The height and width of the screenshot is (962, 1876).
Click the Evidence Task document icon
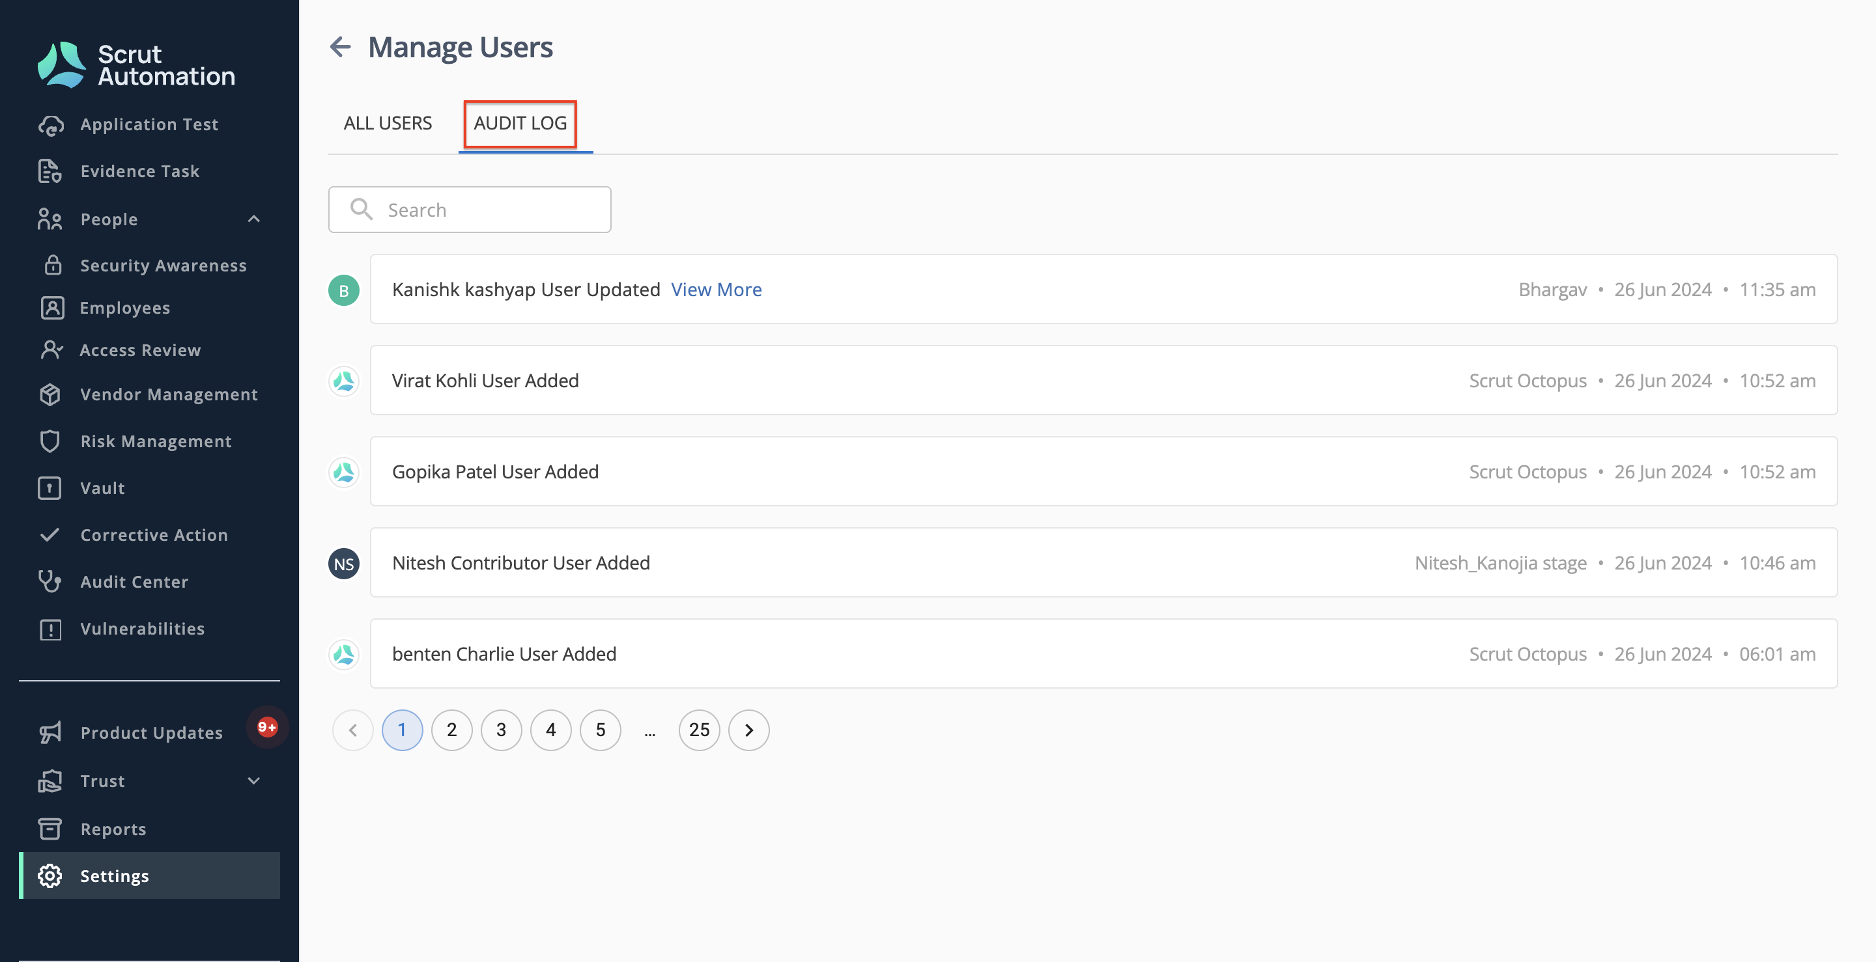click(x=50, y=171)
